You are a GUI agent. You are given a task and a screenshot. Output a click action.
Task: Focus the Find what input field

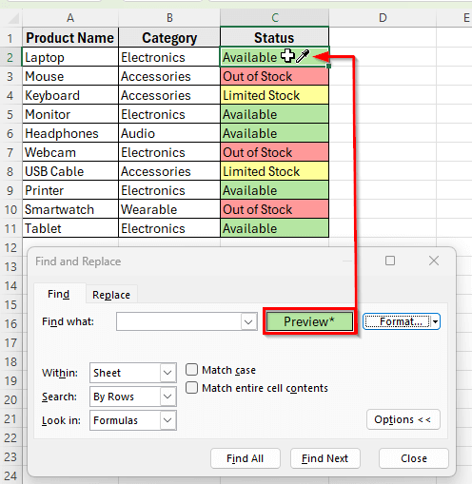[x=179, y=321]
